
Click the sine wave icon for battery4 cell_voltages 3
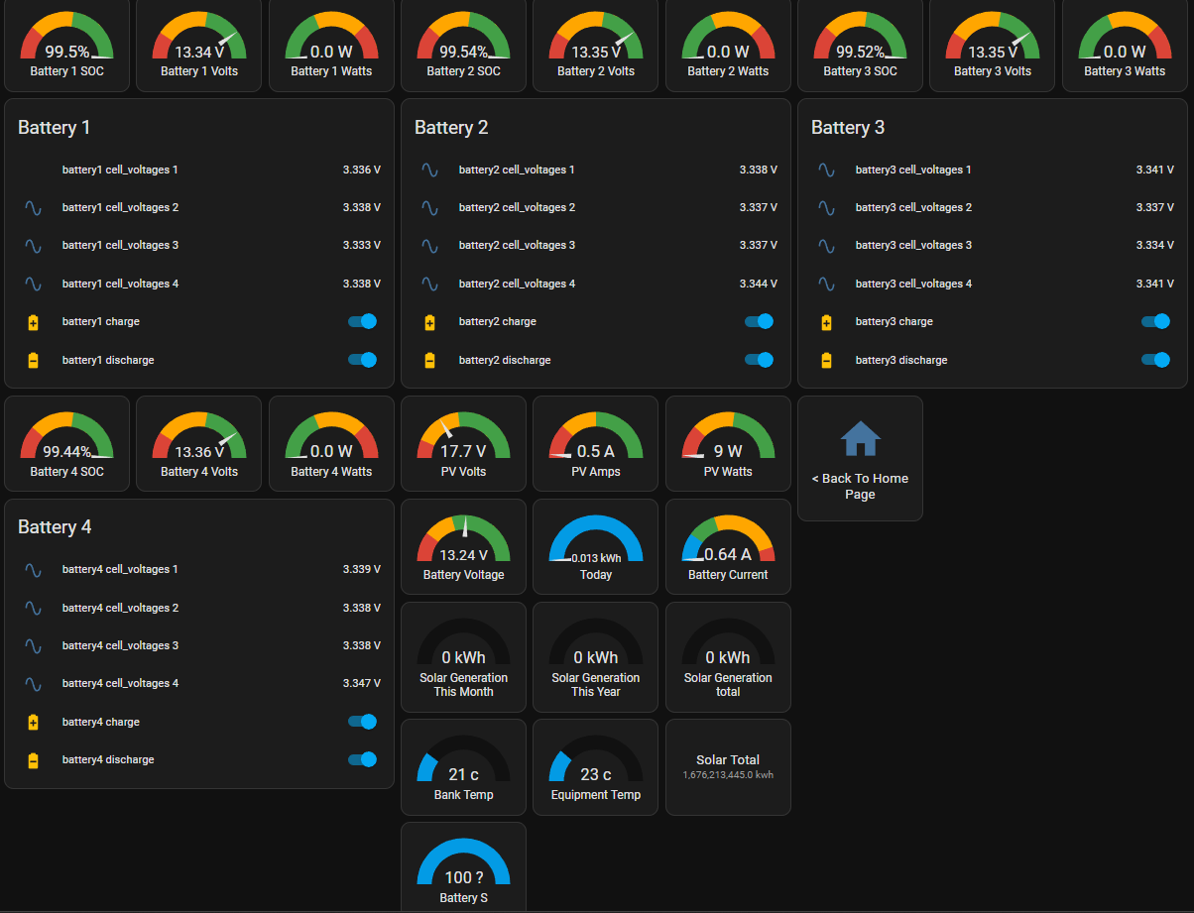tap(33, 646)
